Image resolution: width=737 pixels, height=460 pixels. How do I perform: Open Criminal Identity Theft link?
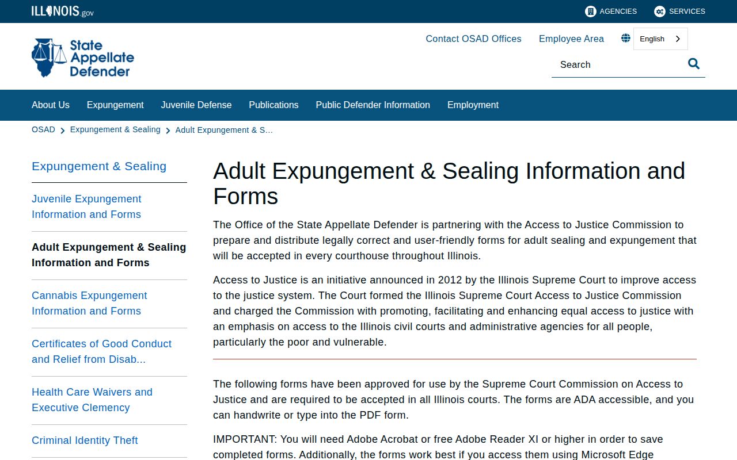pos(85,440)
